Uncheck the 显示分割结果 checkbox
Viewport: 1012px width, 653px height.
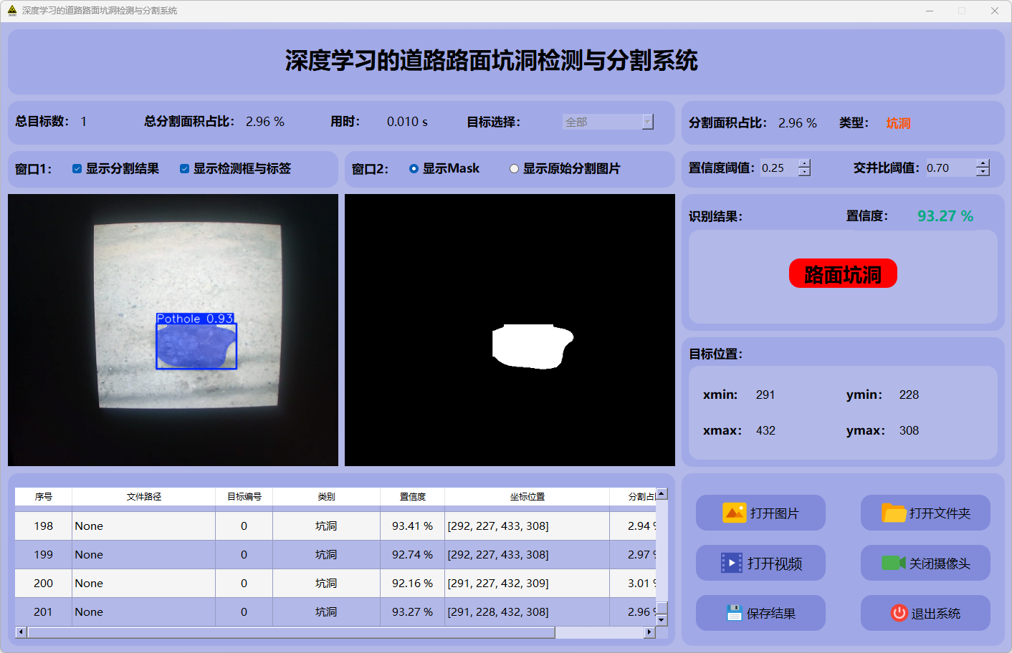tap(77, 169)
